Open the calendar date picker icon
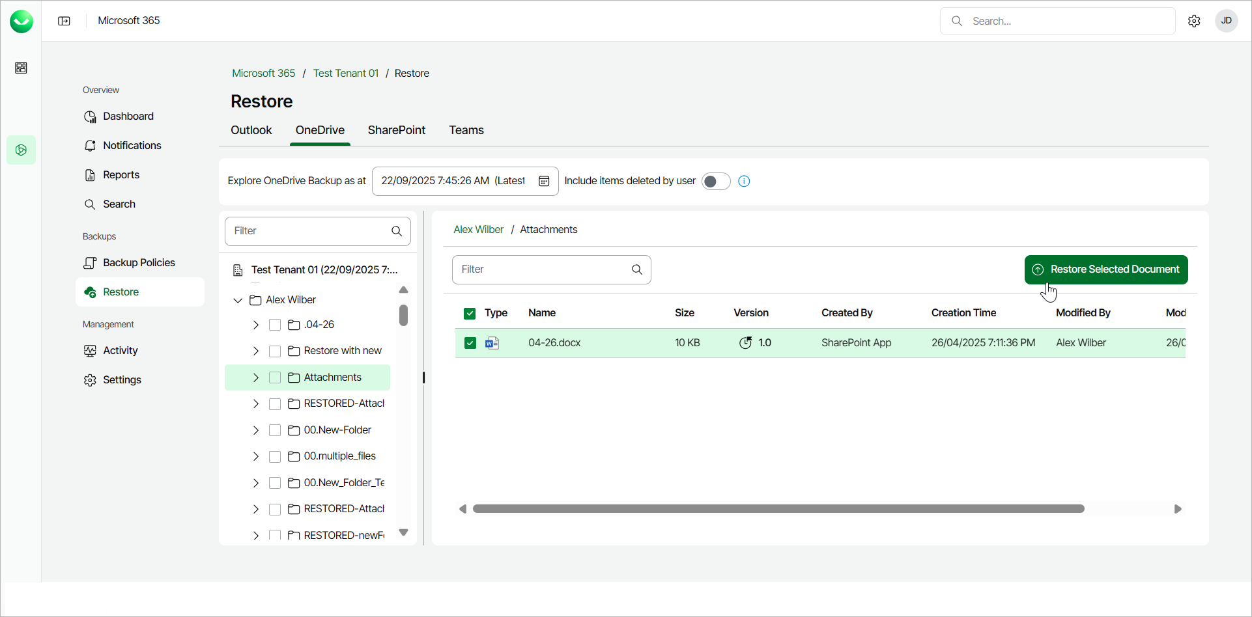Viewport: 1252px width, 617px height. [x=544, y=181]
